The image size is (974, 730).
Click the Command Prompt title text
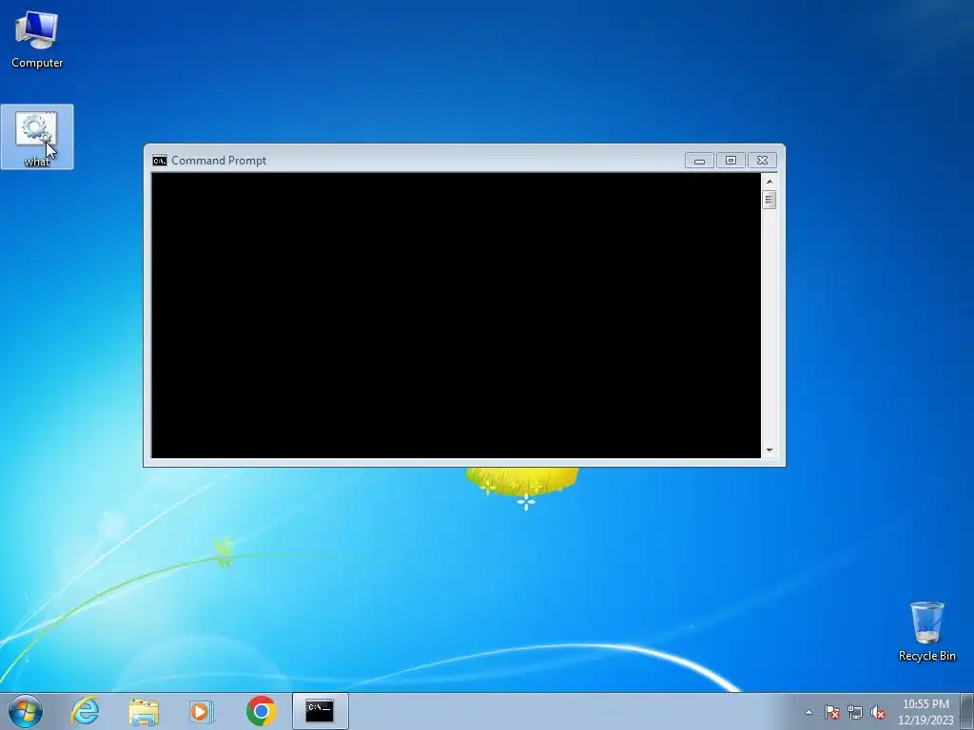[x=219, y=161]
